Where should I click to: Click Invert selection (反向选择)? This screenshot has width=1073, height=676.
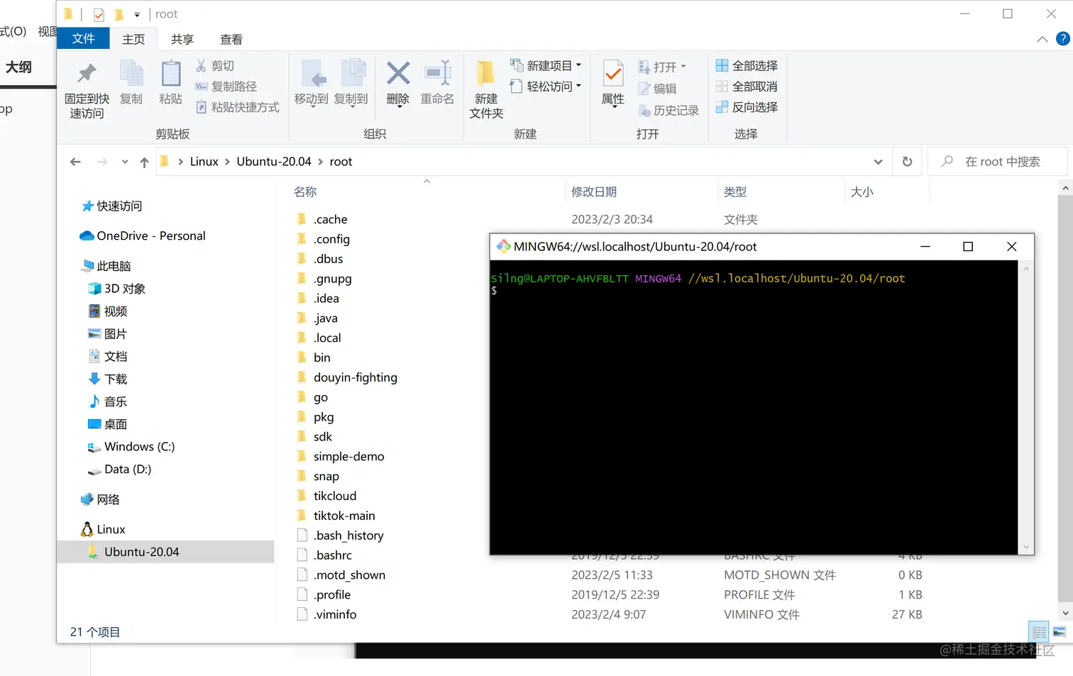click(747, 107)
